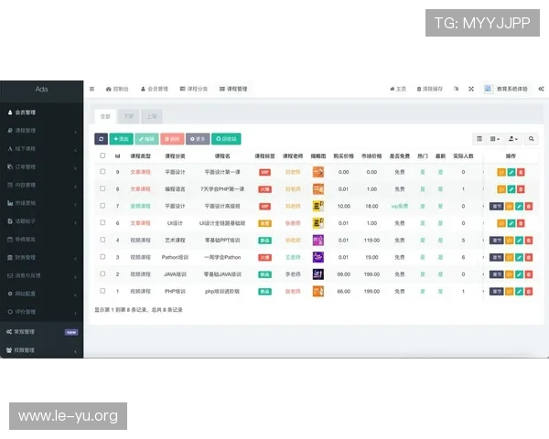Viewport: 549px width, 439px height.
Task: Click red delete icon in row 3
Action: 529,257
